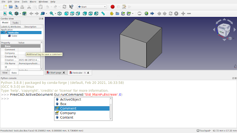Image resolution: width=237 pixels, height=133 pixels.
Task: Choose Box from autocomplete list
Action: point(82,104)
